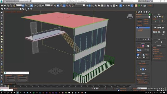Open the Graph Editors menu
This screenshot has height=94, width=167.
pos(44,3)
